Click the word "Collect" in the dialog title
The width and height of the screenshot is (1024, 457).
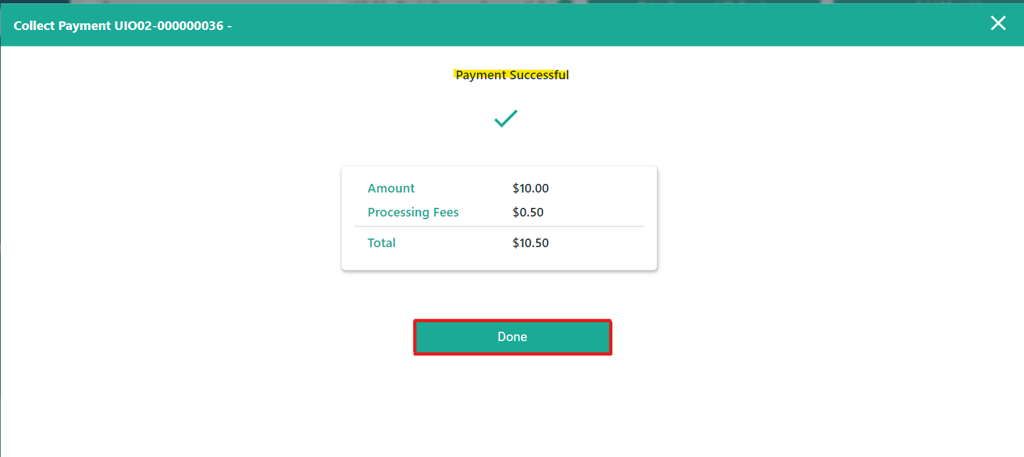pos(33,26)
